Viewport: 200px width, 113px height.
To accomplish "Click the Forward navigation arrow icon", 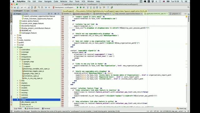I will coord(49,8).
